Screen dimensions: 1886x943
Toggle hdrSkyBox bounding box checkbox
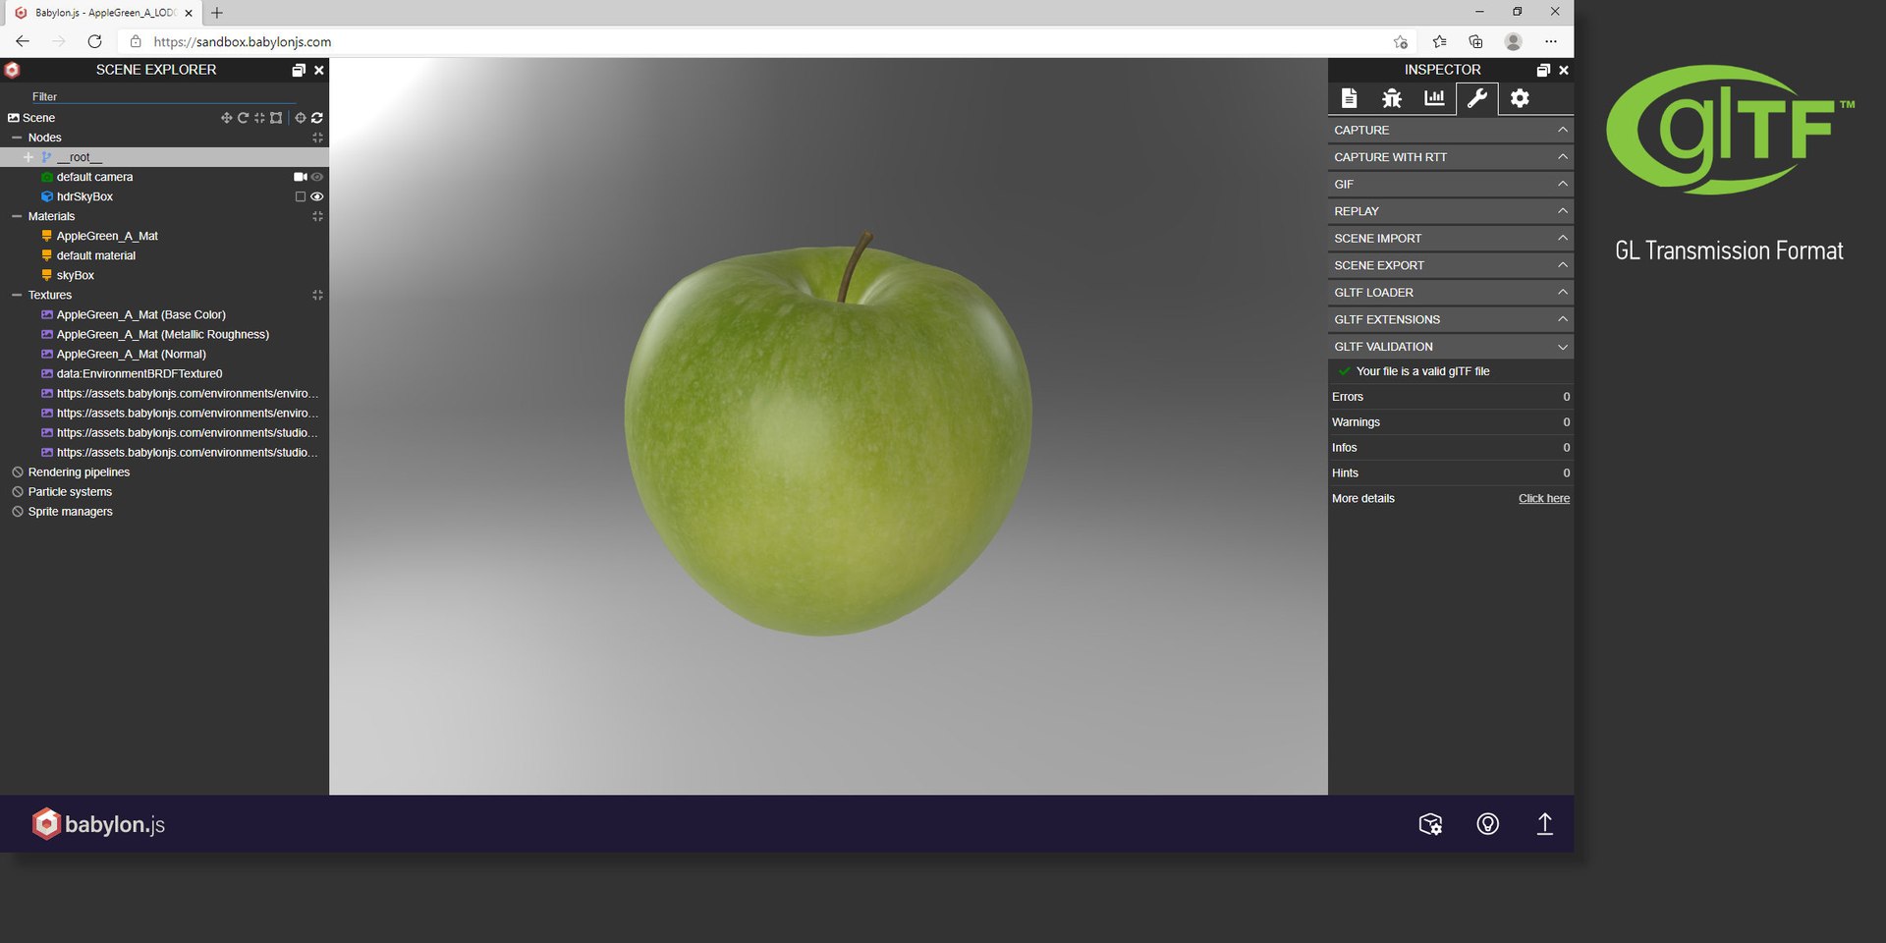[301, 196]
